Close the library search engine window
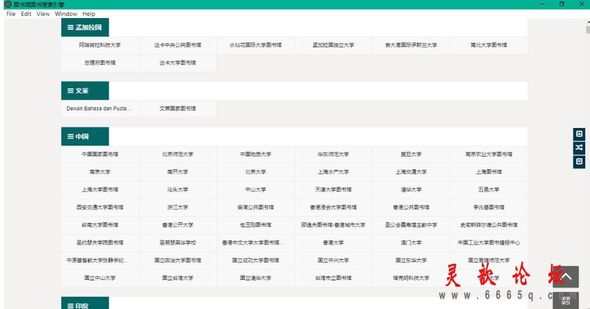The height and width of the screenshot is (309, 590). point(581,4)
